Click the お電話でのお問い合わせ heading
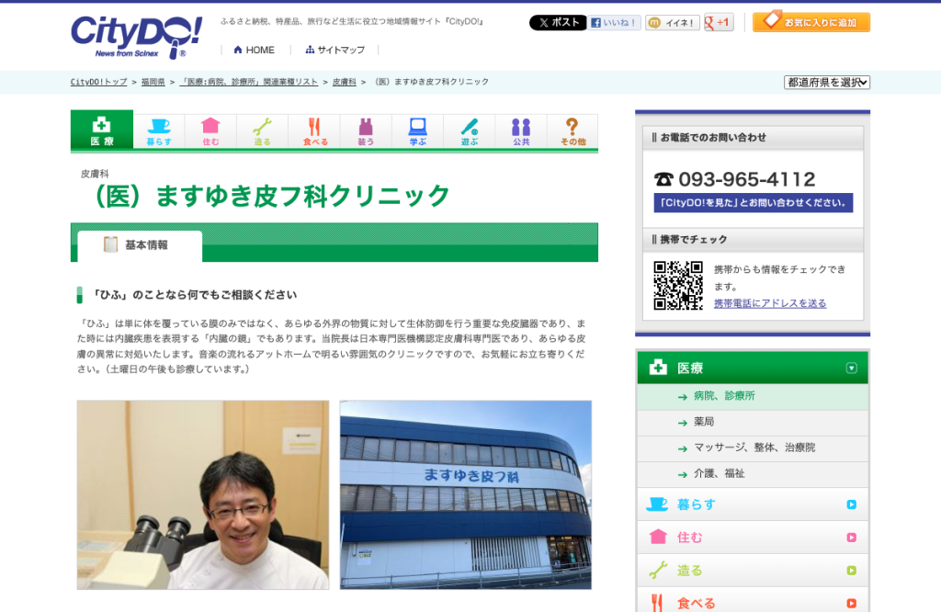Screen dimensions: 941x612 click(x=713, y=138)
